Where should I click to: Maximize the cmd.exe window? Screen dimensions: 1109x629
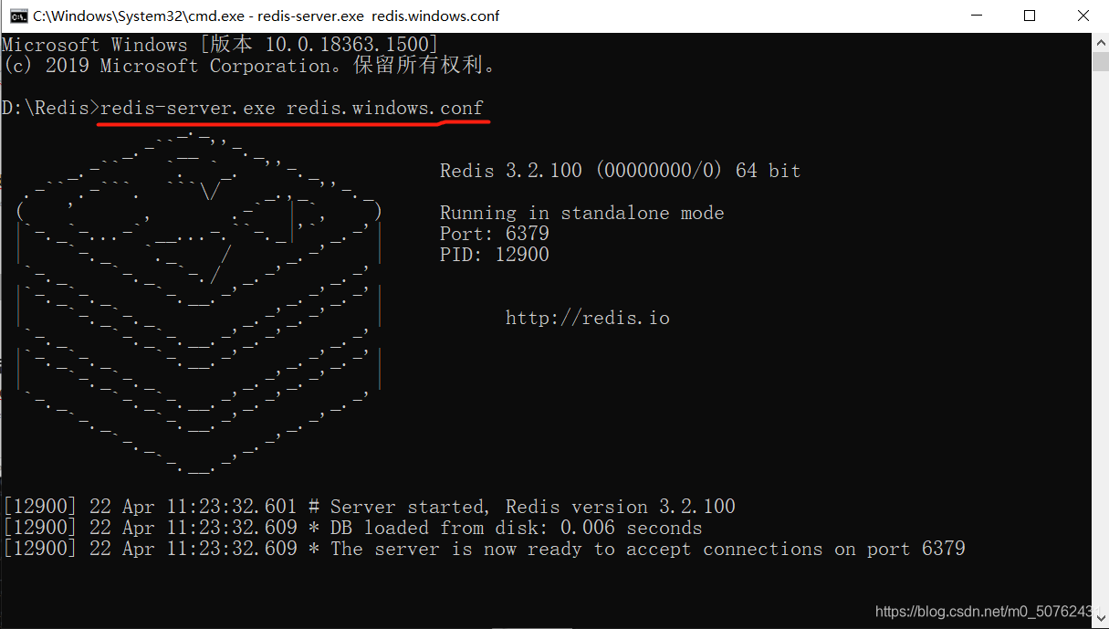coord(1030,16)
